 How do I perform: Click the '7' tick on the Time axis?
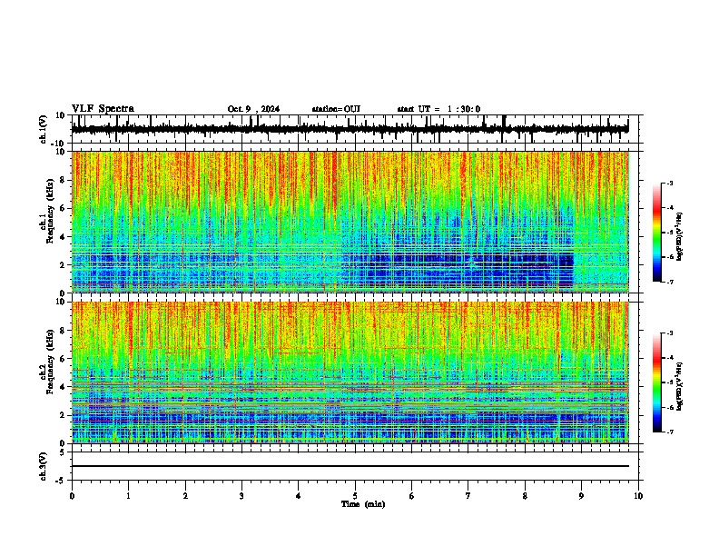pyautogui.click(x=468, y=495)
